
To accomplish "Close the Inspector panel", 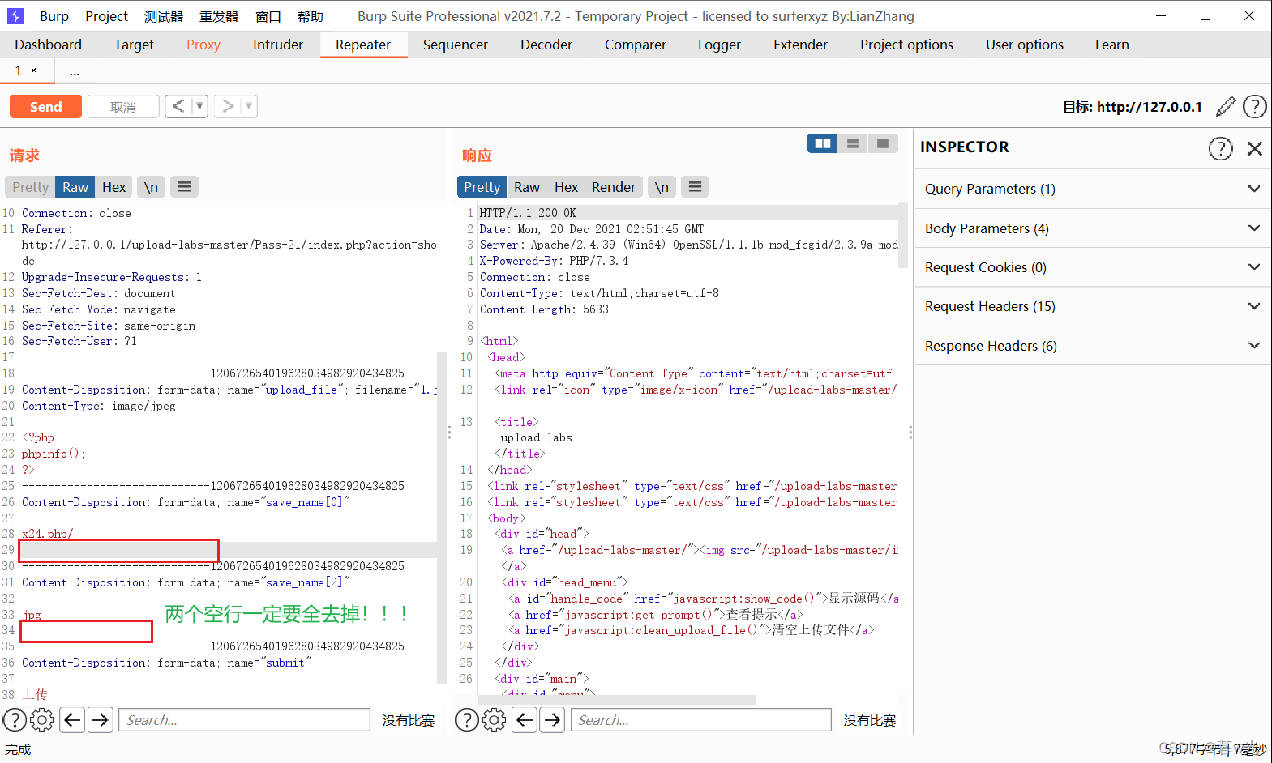I will [x=1255, y=148].
